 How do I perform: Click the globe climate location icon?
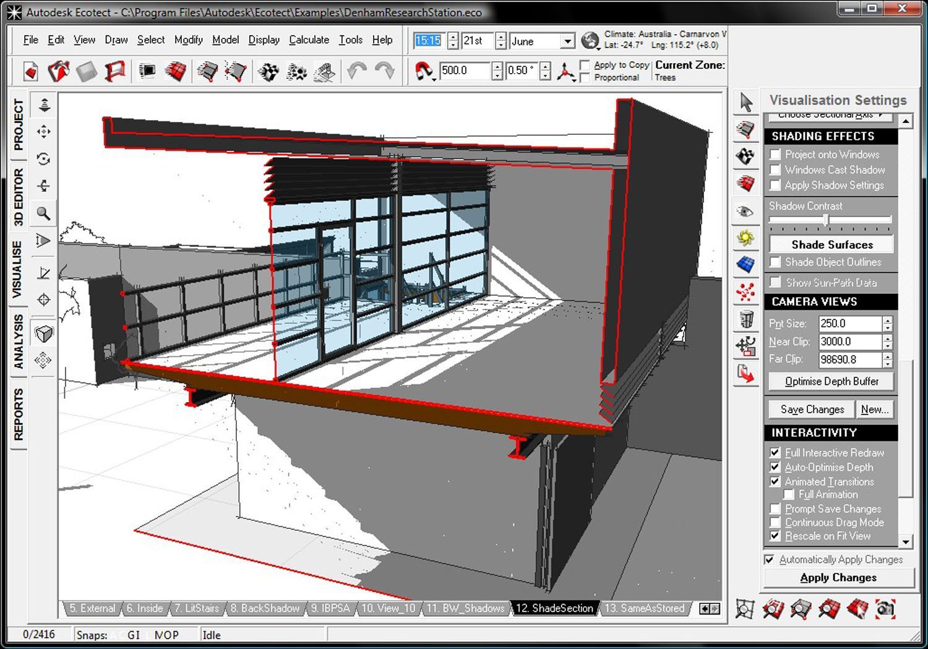point(590,41)
